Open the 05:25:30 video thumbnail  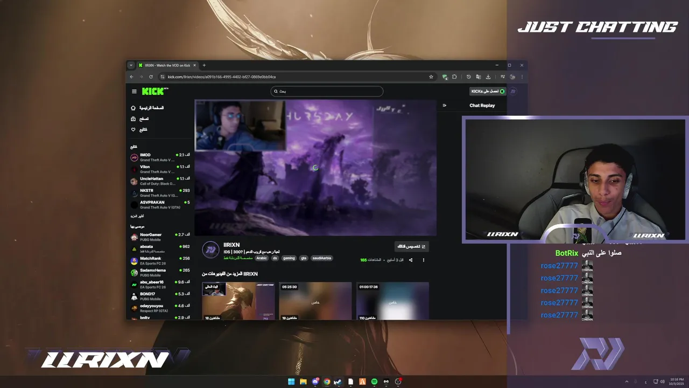(x=315, y=301)
